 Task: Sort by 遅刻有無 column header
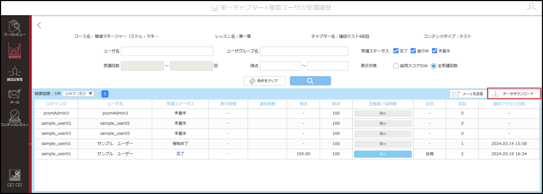tap(268, 104)
